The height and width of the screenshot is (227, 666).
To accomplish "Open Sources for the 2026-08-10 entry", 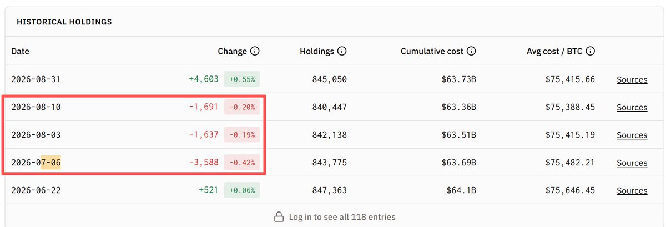I will click(632, 107).
